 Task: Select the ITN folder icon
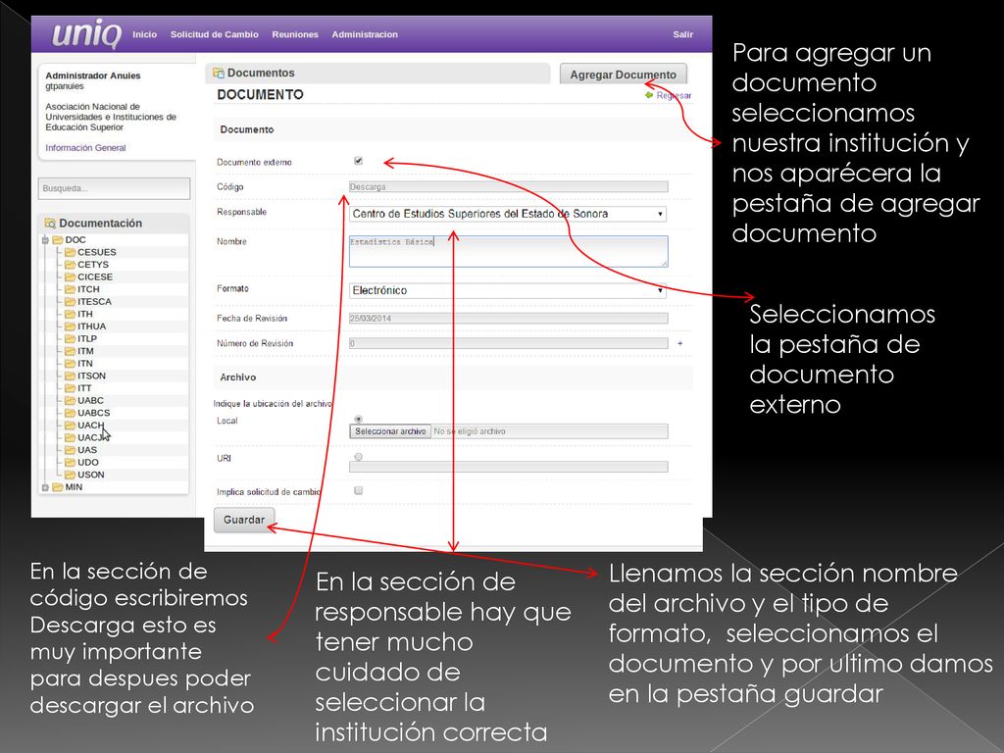click(x=70, y=364)
